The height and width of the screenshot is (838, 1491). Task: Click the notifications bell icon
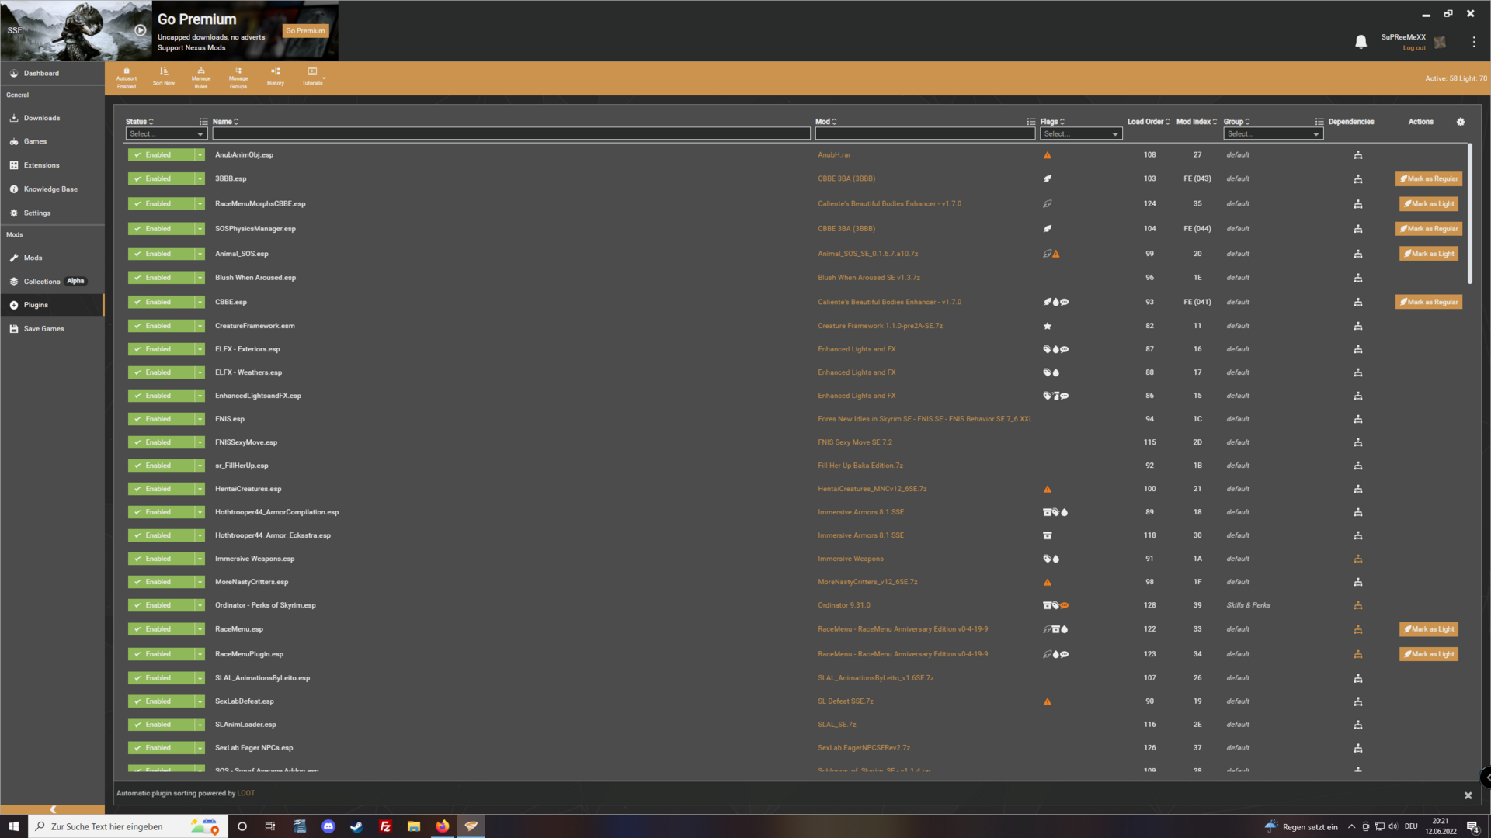tap(1361, 42)
